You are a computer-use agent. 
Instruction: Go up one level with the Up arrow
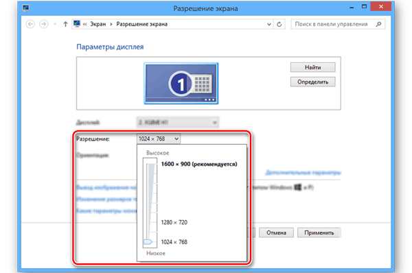point(65,24)
